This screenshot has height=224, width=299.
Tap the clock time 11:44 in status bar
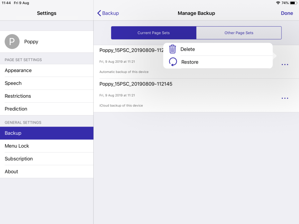tap(6, 3)
